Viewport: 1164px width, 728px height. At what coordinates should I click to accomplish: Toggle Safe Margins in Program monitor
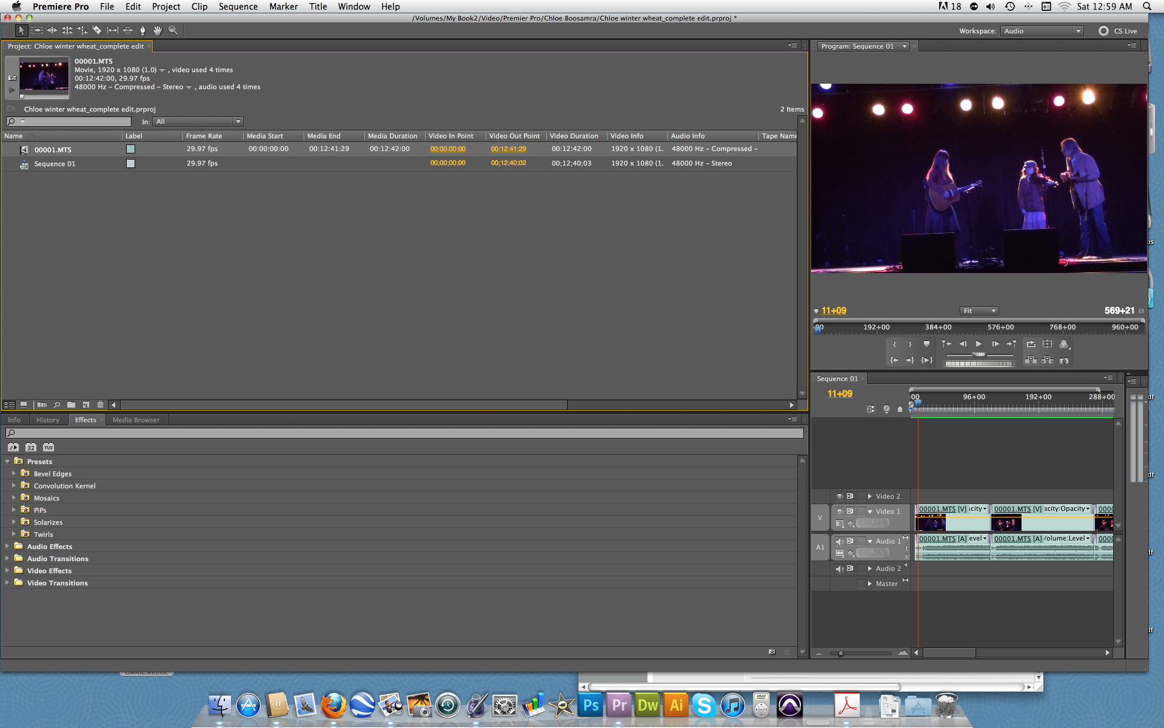coord(1047,344)
